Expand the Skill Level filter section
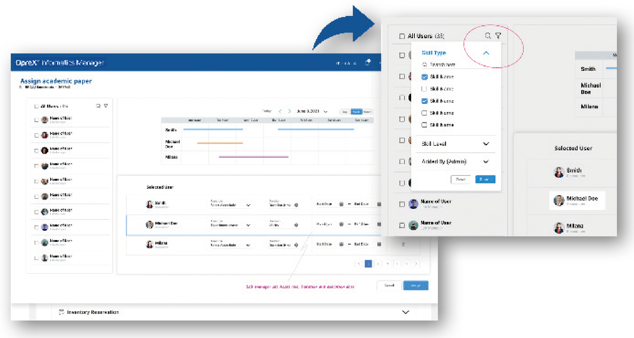The image size is (634, 338). 486,144
